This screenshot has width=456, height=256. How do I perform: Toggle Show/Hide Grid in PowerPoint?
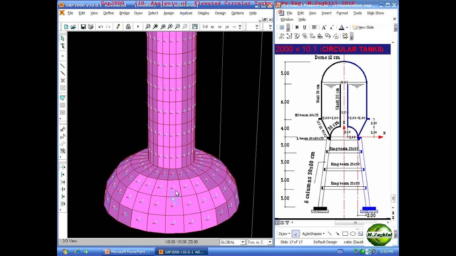(x=282, y=27)
